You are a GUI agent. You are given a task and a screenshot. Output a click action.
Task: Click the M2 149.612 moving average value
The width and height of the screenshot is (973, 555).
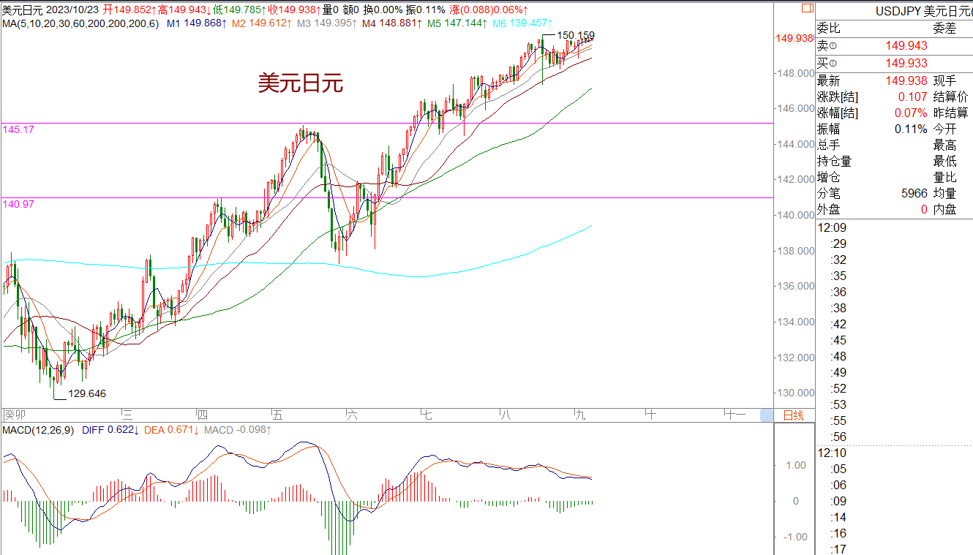(260, 23)
